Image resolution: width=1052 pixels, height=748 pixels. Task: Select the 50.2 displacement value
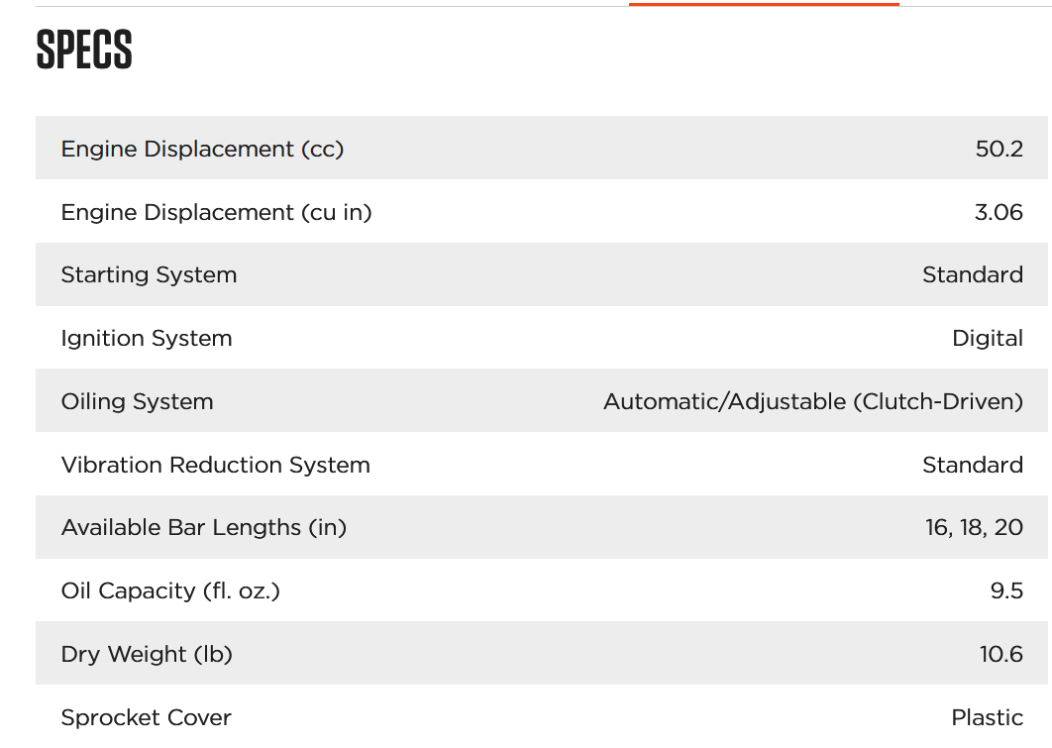pos(999,149)
